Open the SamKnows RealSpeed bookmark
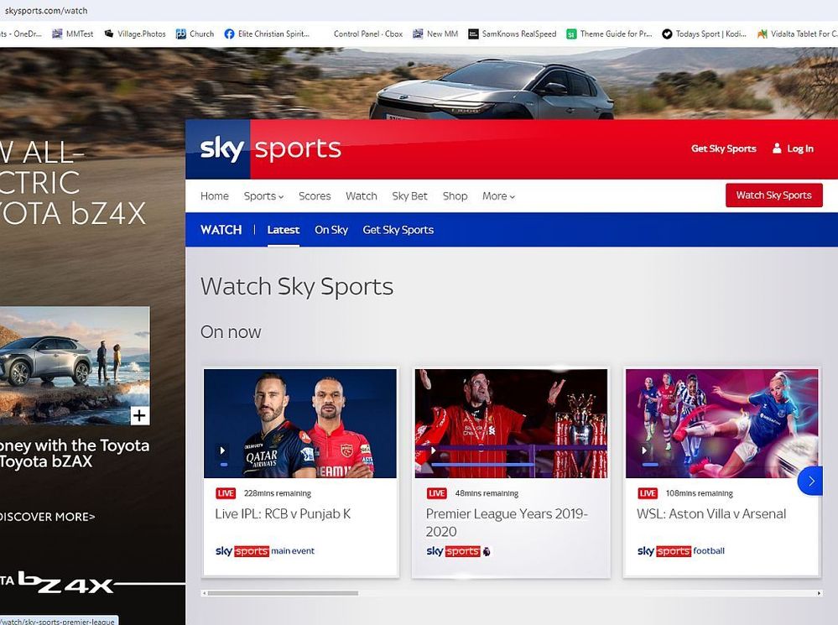The width and height of the screenshot is (838, 625). click(512, 34)
